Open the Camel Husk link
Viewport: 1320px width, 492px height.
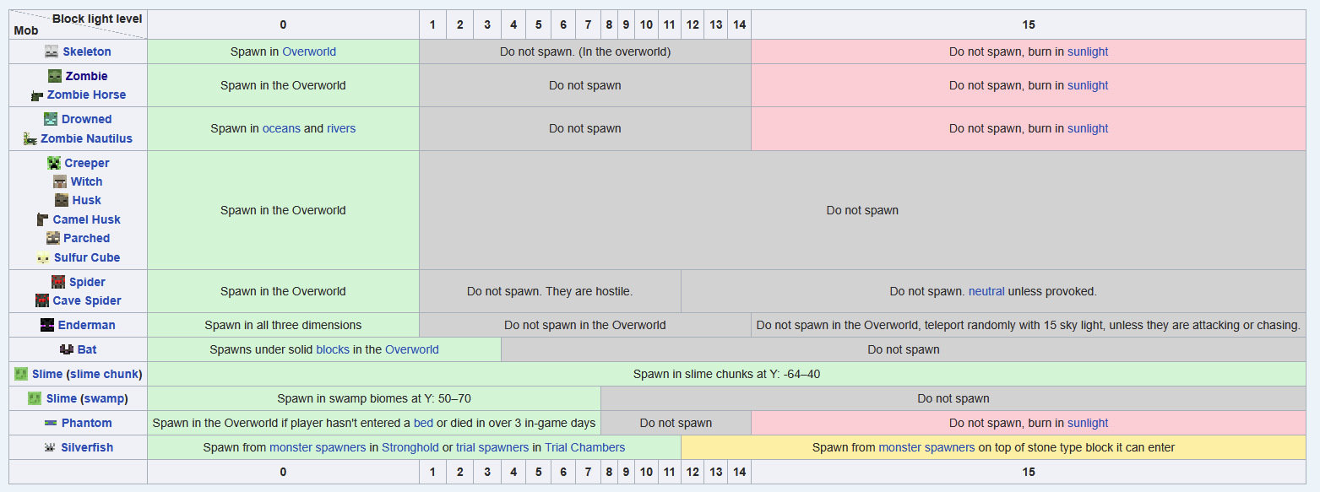87,219
